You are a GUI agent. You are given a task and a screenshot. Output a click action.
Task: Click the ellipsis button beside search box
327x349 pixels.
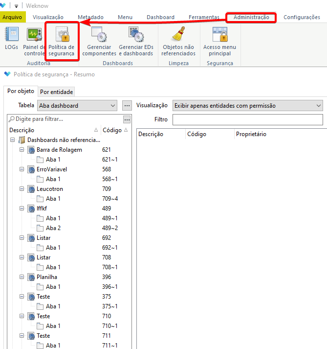pos(127,120)
